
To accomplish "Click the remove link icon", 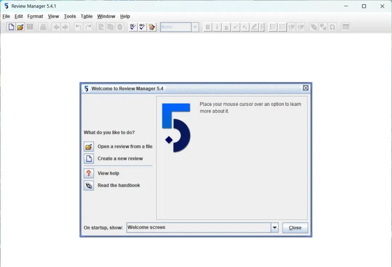I will [x=323, y=27].
